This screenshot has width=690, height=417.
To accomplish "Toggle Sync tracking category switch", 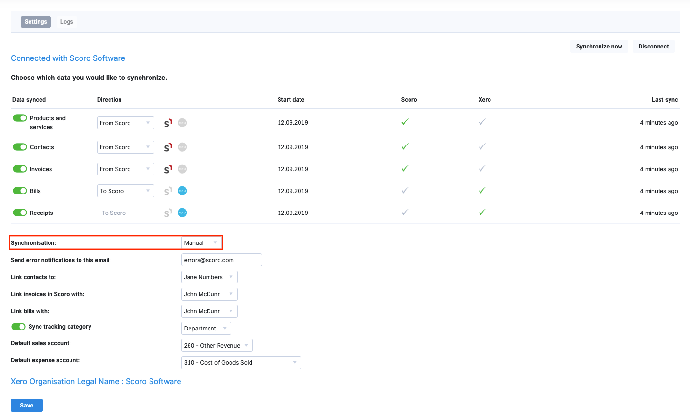I will 19,327.
